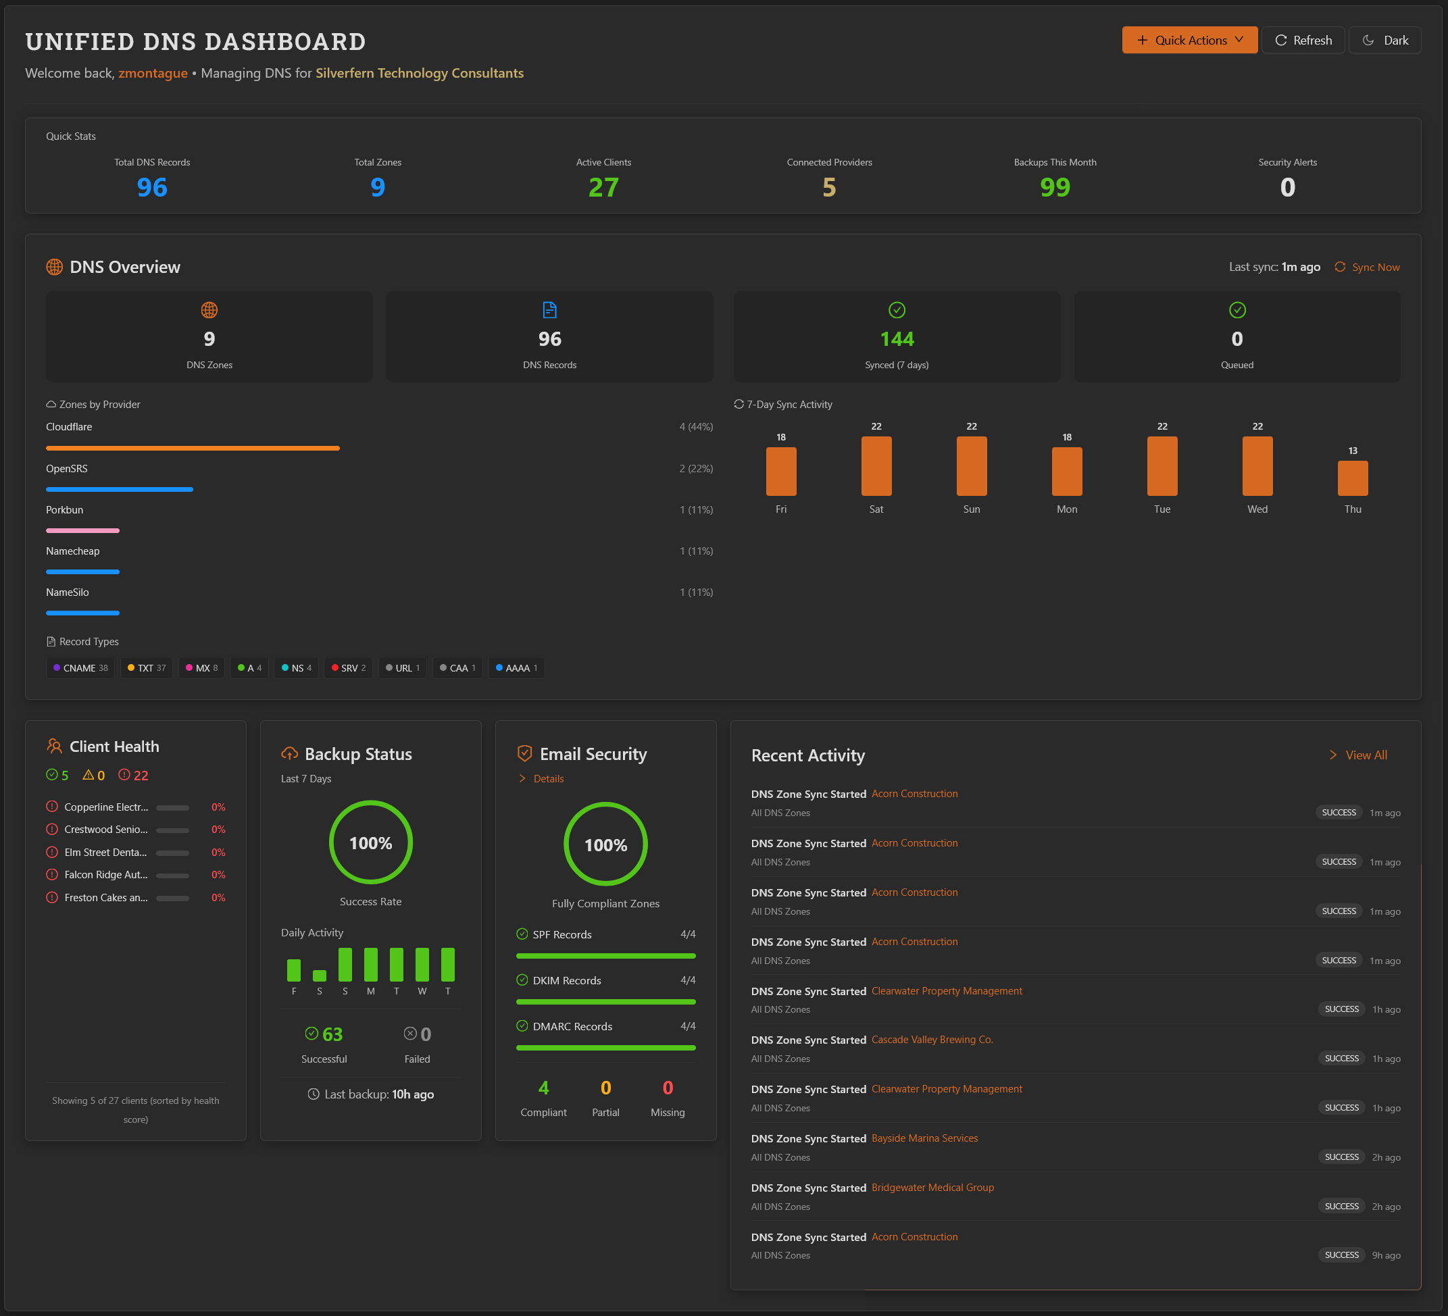Click the critical clients alert icon (22)
The image size is (1448, 1316).
(x=124, y=775)
